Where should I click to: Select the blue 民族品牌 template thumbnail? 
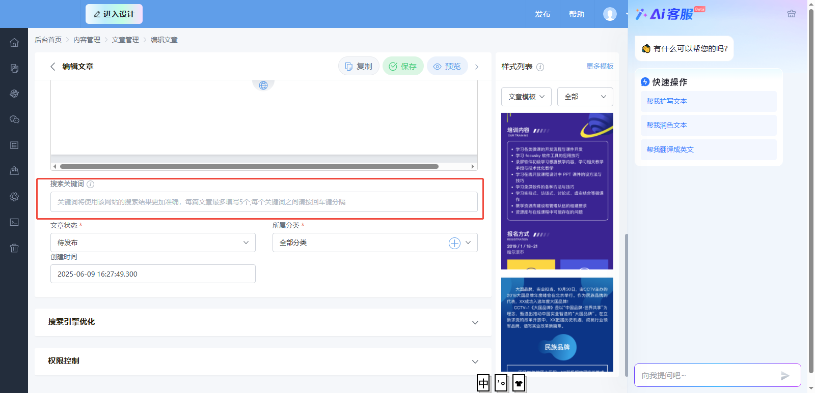557,324
